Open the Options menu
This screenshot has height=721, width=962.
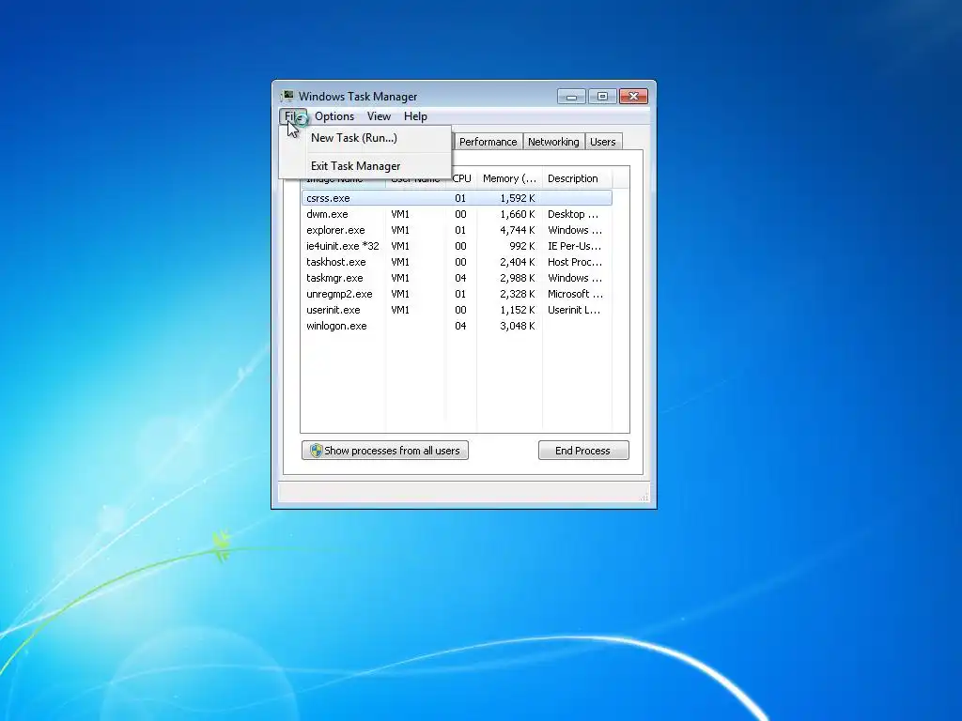point(334,116)
